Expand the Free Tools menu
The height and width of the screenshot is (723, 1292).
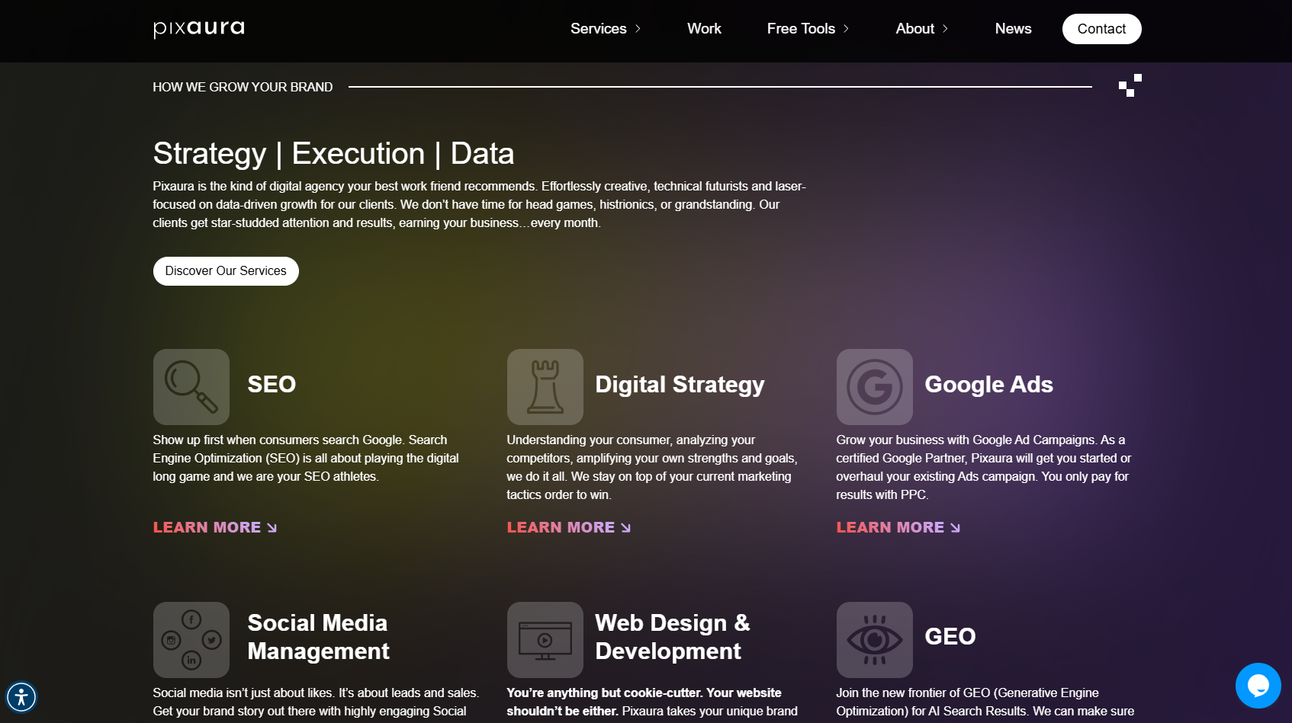808,29
